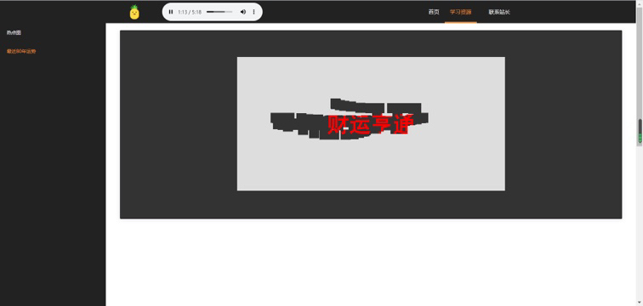Click the pineapple logo icon
Screen dimensions: 643x306
pyautogui.click(x=134, y=12)
